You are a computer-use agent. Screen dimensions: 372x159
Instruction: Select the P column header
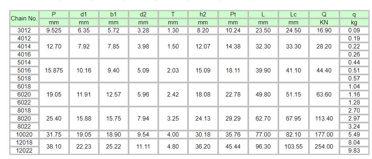(x=54, y=14)
